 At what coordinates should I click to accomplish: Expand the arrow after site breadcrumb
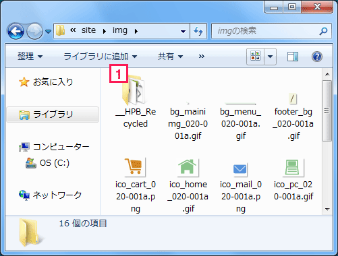[x=104, y=31]
